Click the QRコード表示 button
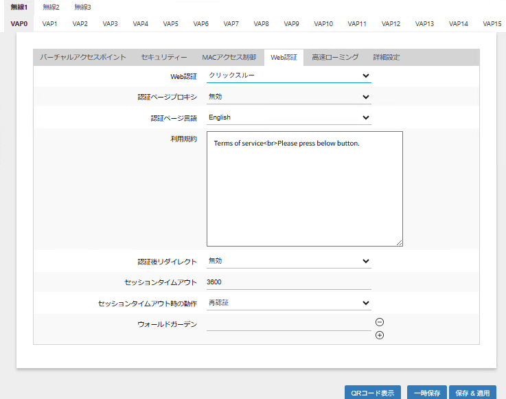This screenshot has width=506, height=399. [373, 393]
